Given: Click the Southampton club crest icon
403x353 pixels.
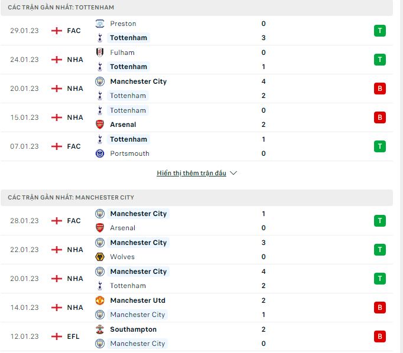Looking at the screenshot, I should pos(100,329).
